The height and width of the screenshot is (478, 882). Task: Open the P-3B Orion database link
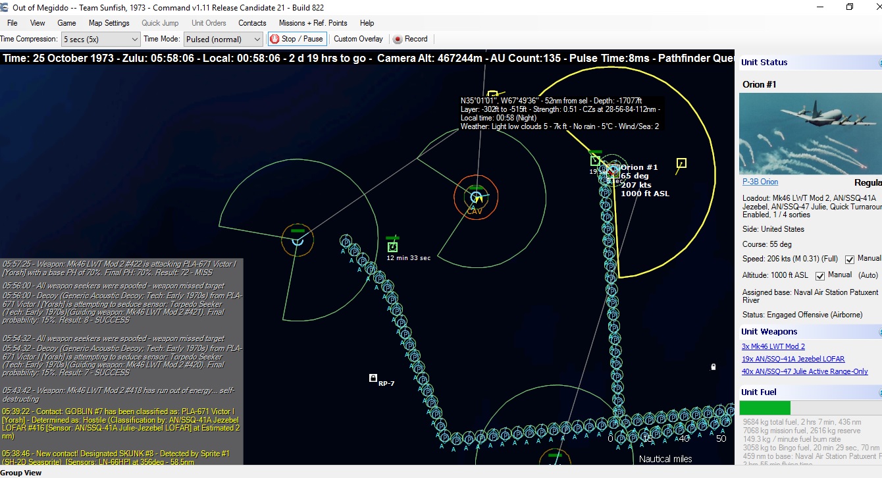(x=760, y=182)
